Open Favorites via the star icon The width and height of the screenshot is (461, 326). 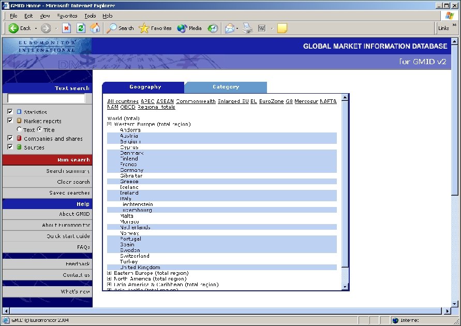(x=144, y=28)
